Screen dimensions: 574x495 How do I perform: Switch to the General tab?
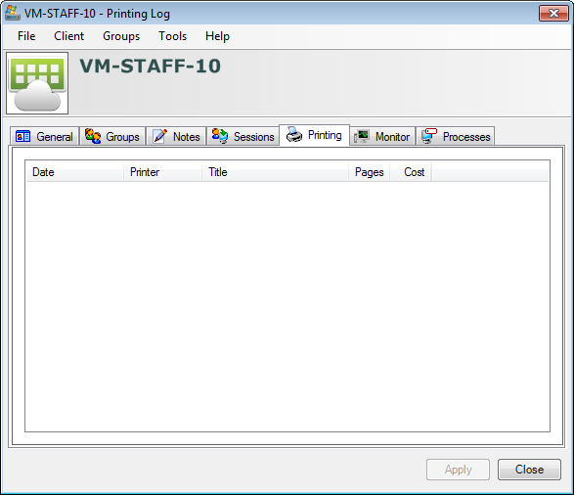(x=44, y=137)
